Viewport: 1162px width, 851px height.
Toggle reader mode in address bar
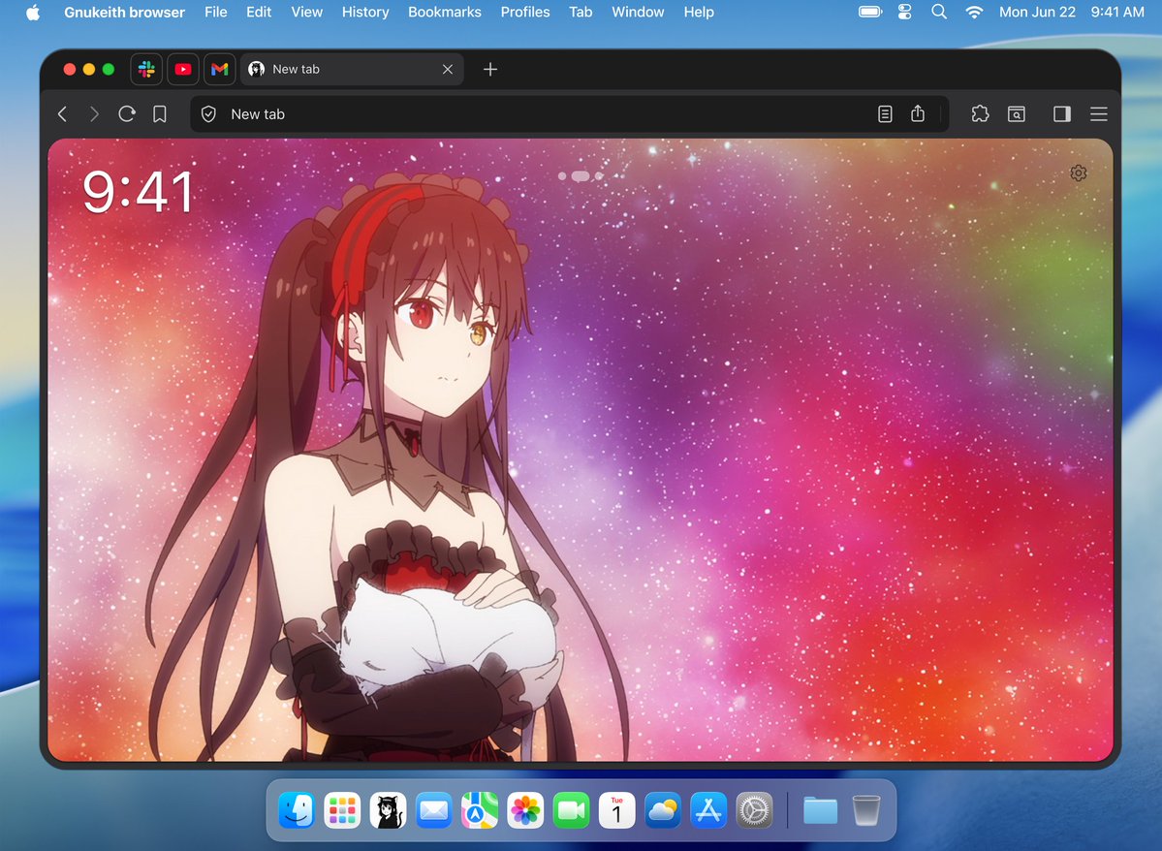pos(885,113)
